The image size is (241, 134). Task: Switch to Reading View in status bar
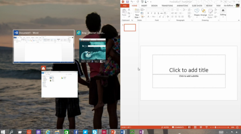(201, 127)
